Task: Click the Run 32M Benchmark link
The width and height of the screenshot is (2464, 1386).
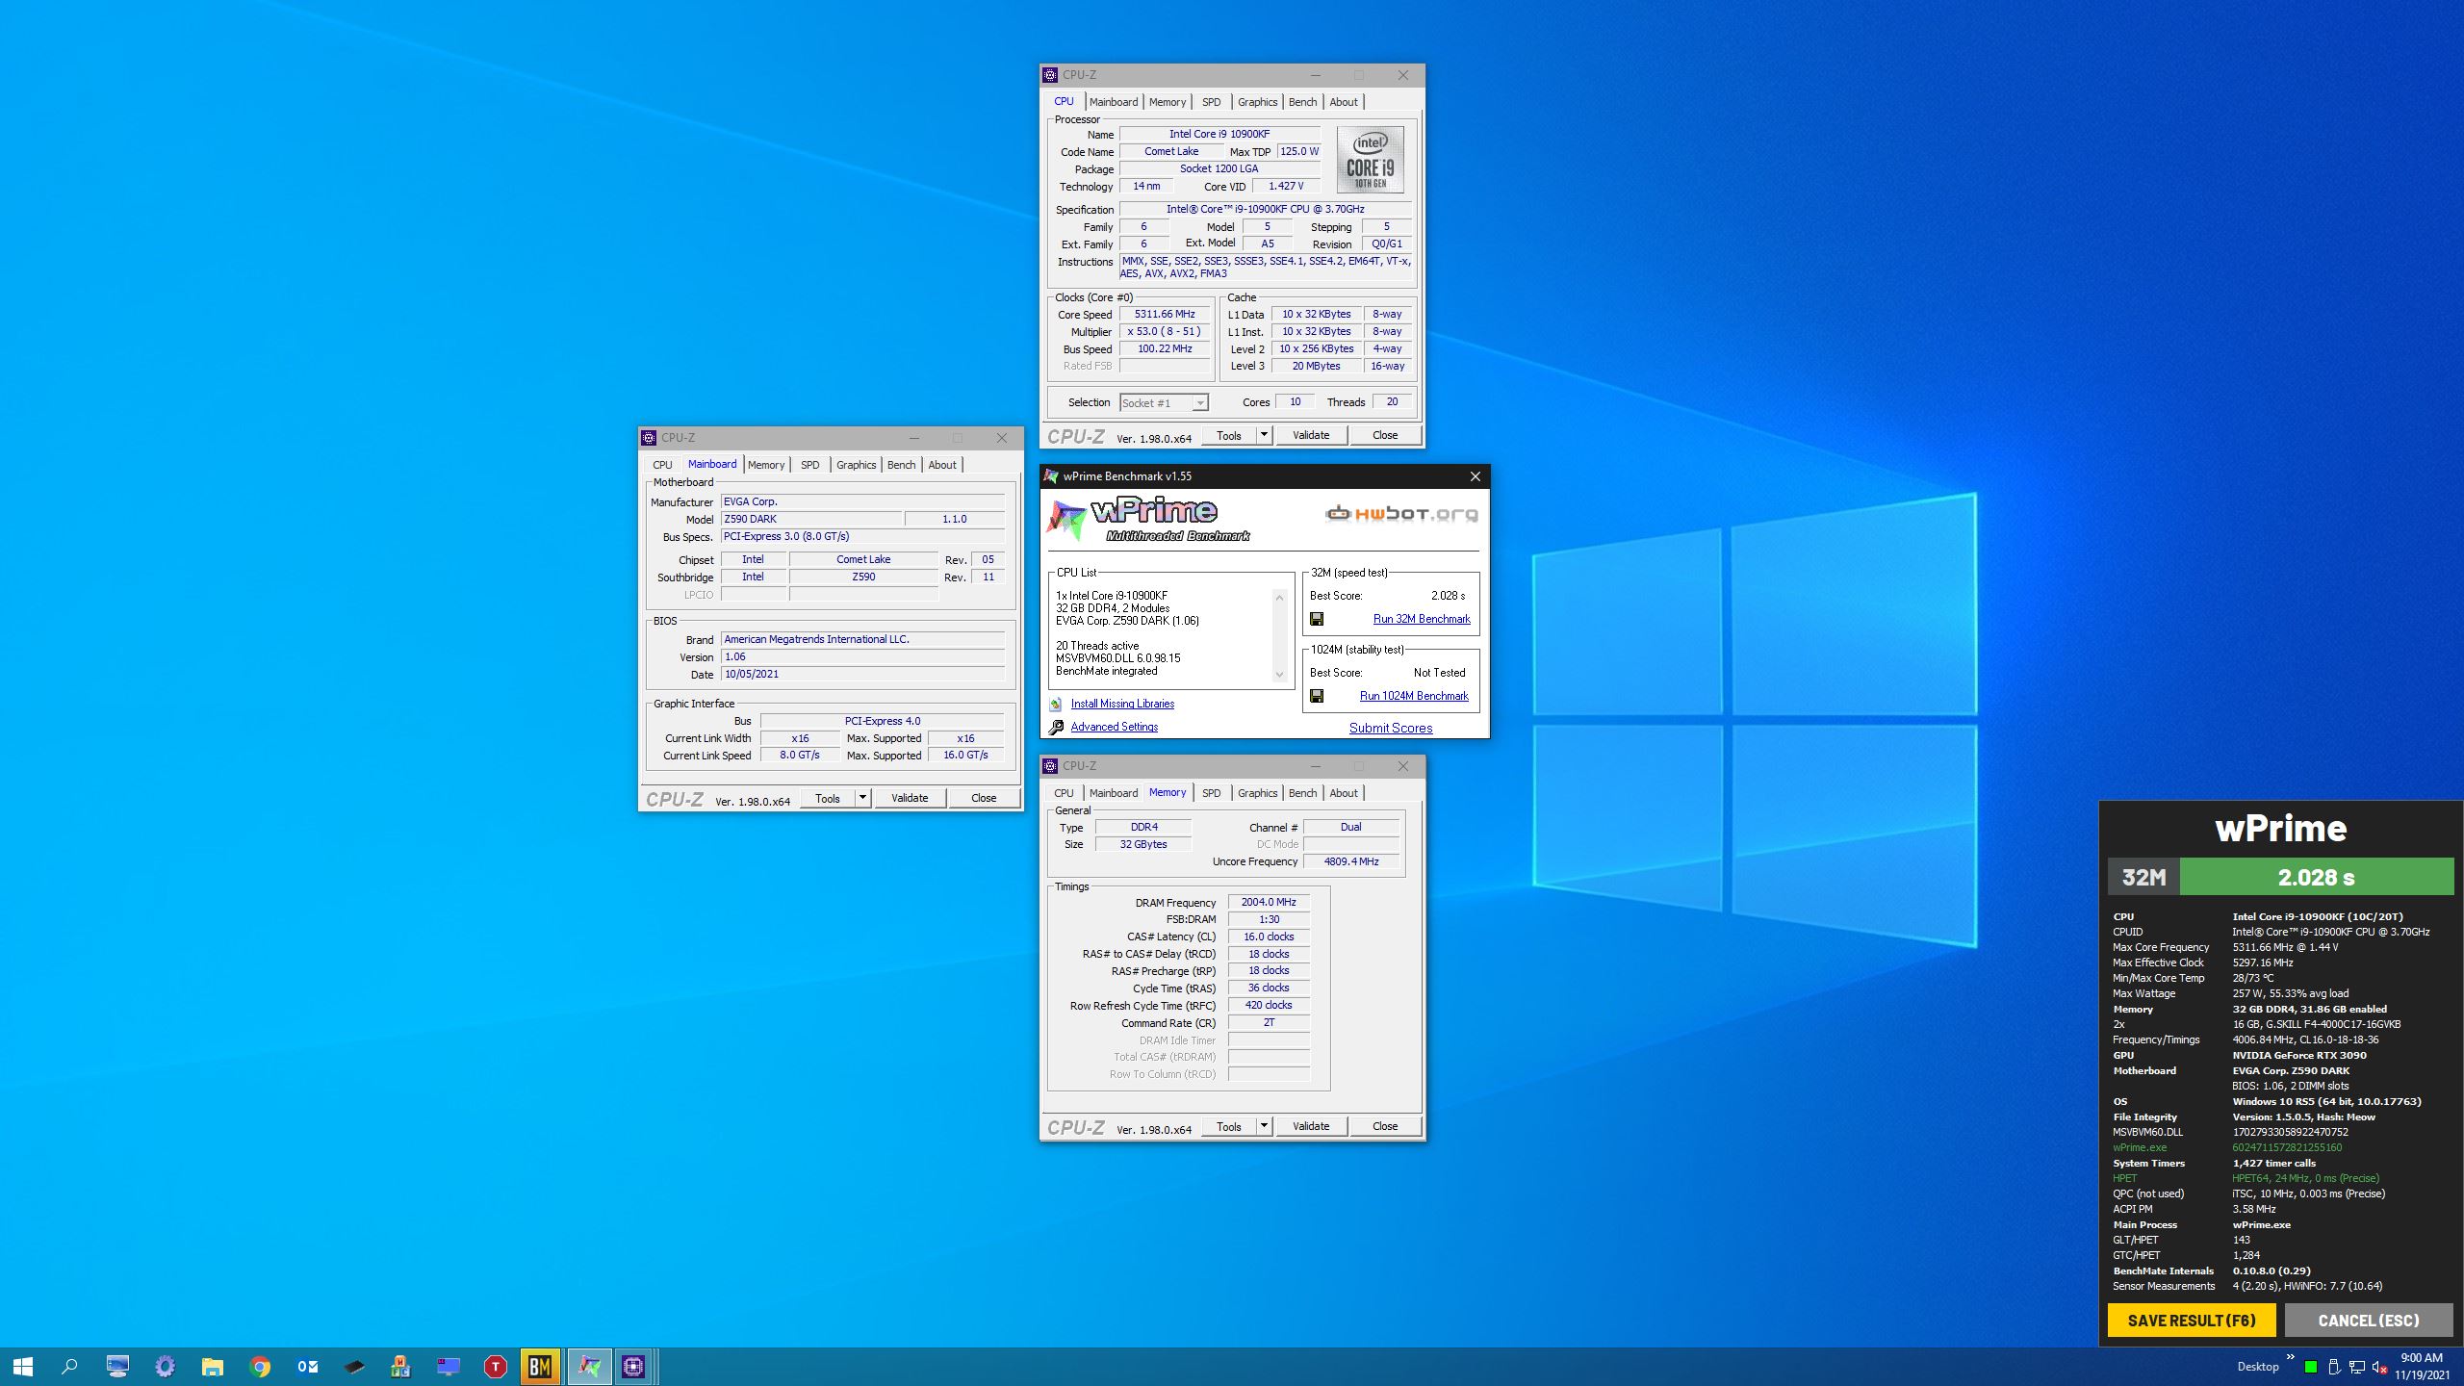Action: (1421, 619)
